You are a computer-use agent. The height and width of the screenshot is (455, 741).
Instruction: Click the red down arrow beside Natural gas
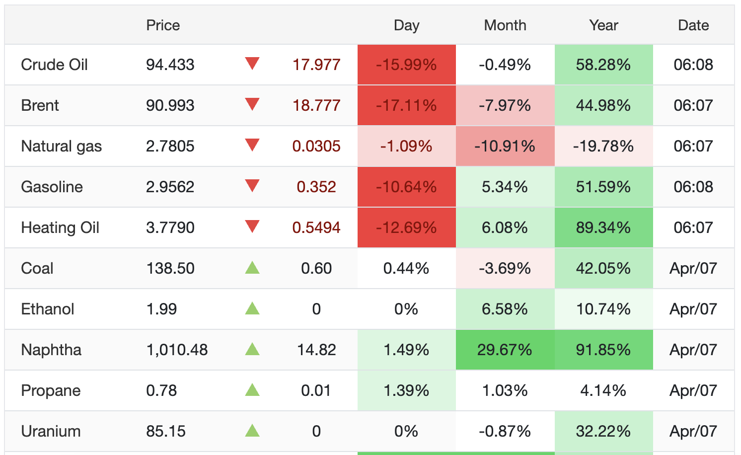click(x=252, y=145)
